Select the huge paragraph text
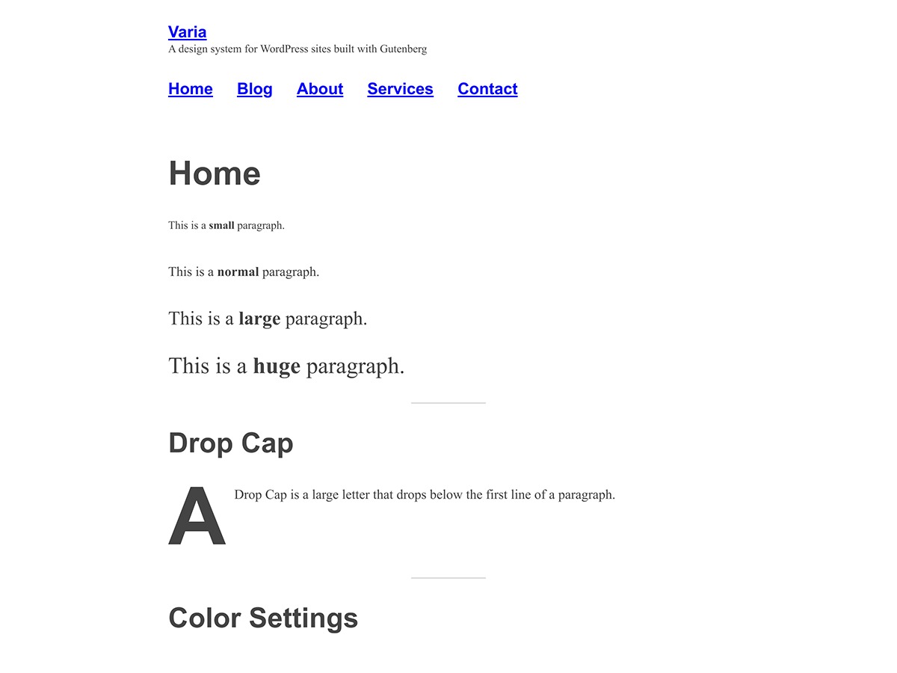 [x=286, y=366]
